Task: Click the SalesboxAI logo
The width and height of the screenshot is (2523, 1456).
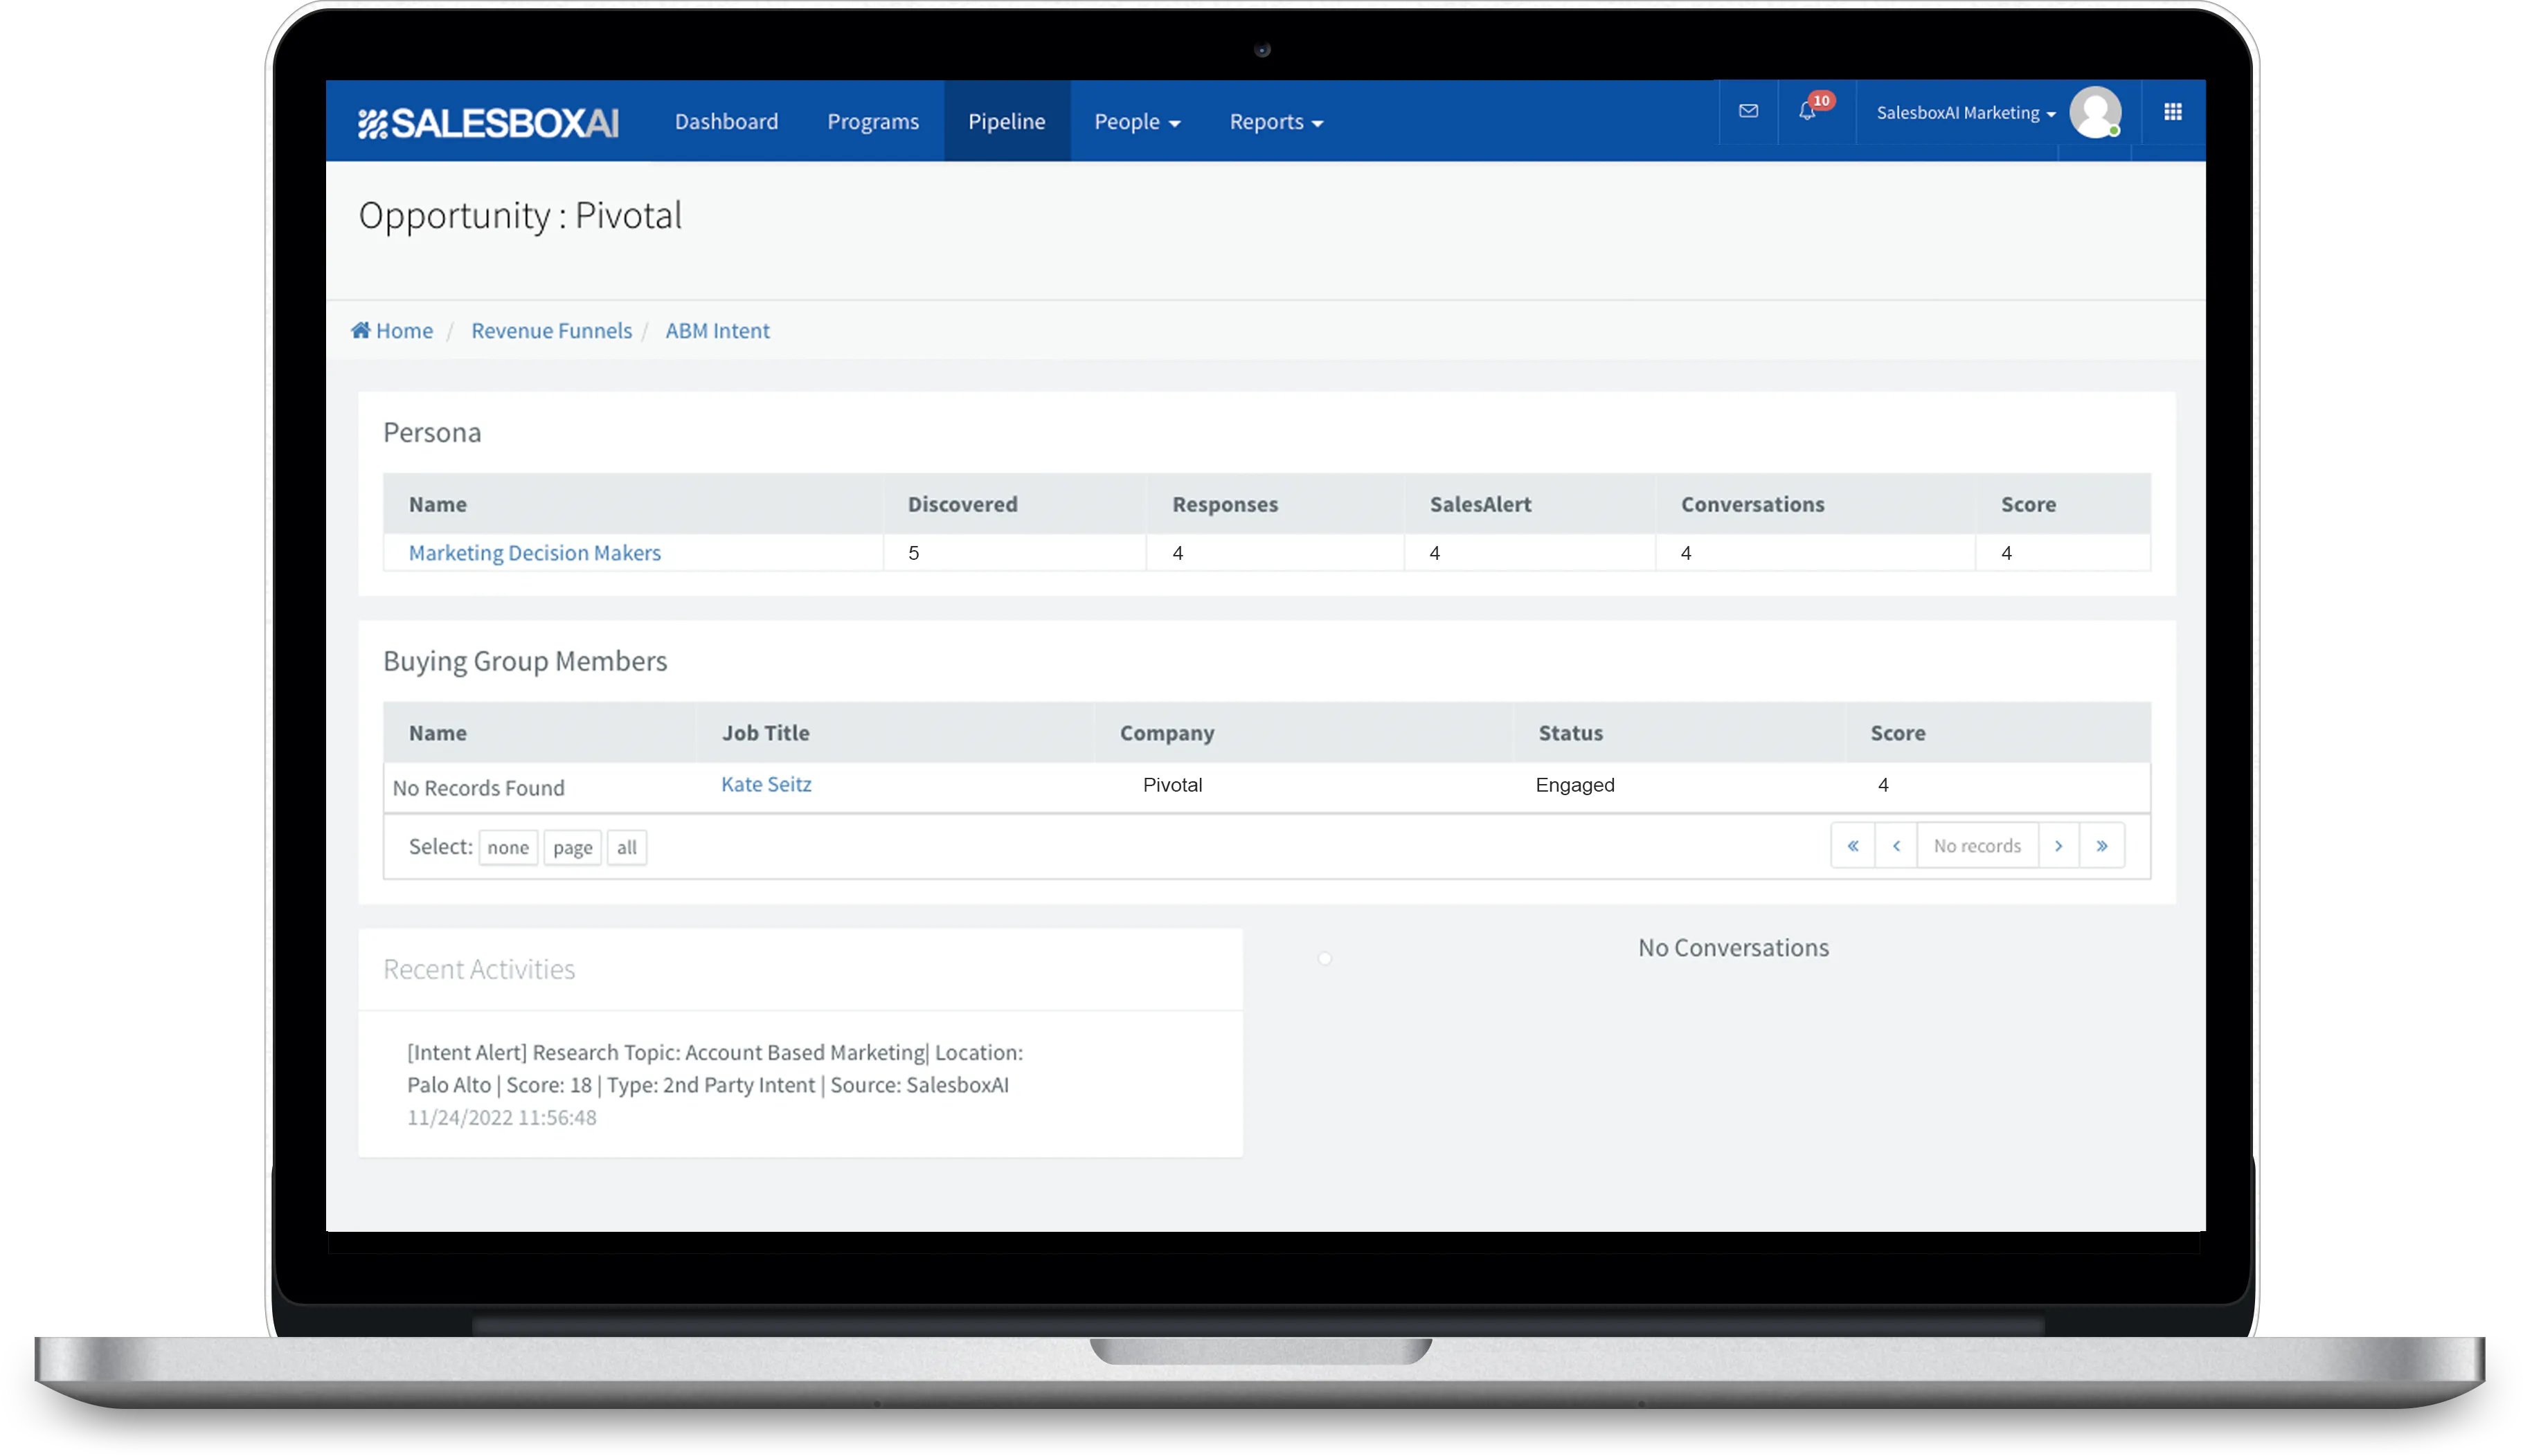Action: (488, 122)
